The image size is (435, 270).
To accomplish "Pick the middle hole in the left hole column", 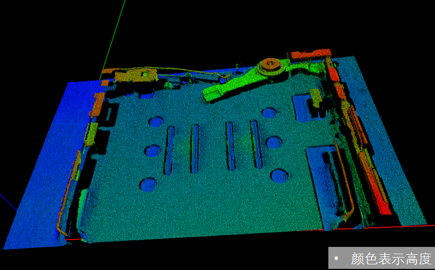I will (x=153, y=151).
